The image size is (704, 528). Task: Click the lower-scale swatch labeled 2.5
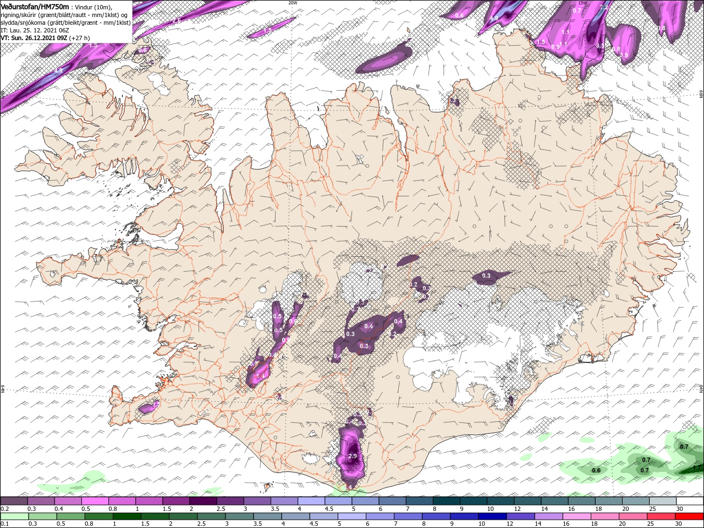[x=211, y=516]
